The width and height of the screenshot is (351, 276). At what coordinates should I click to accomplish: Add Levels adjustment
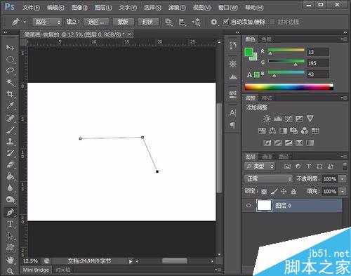[278, 119]
